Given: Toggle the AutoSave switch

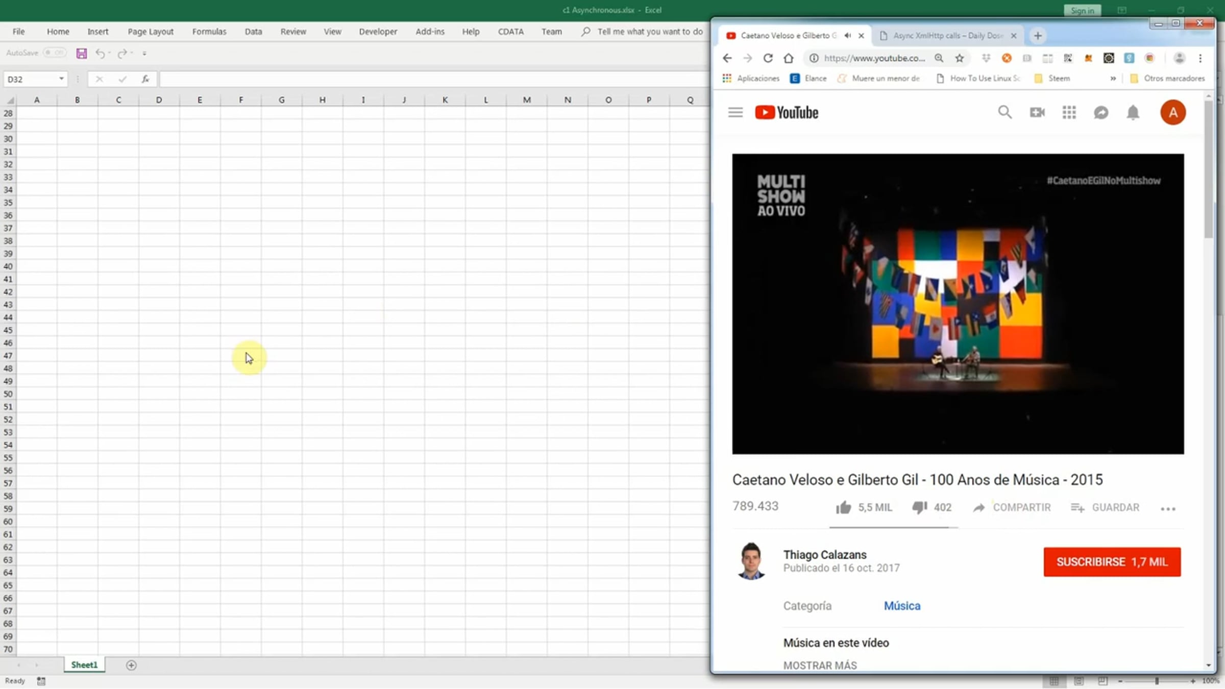Looking at the screenshot, I should click(x=54, y=53).
